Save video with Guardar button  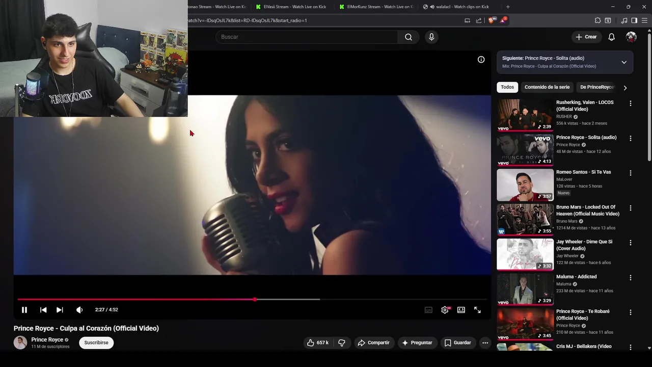(x=457, y=343)
